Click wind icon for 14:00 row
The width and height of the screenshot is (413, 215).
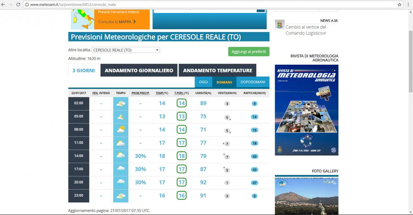pos(227,157)
